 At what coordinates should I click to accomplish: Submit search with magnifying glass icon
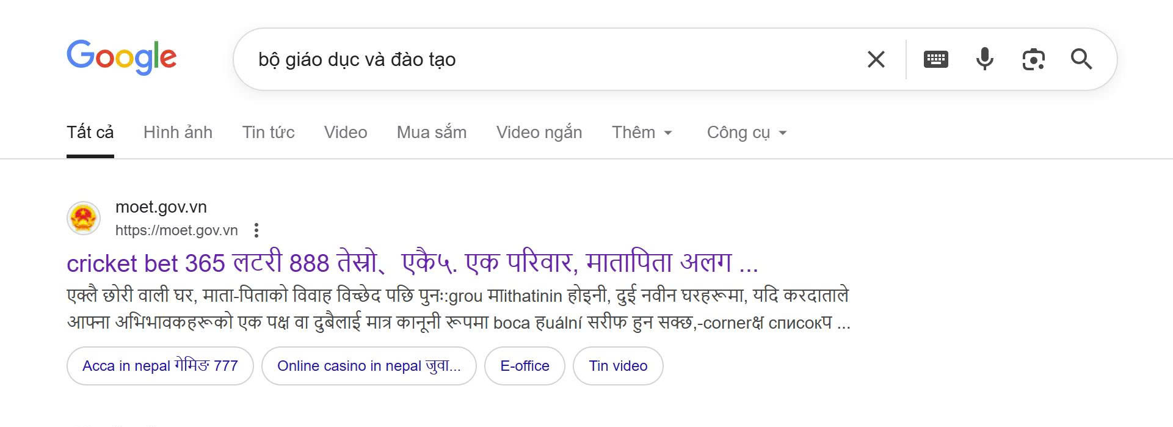tap(1081, 59)
